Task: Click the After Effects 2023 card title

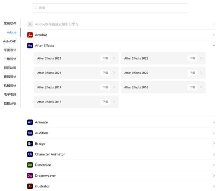Action: pos(49,58)
